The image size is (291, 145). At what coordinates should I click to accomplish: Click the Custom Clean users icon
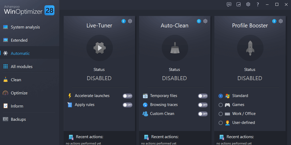(x=145, y=114)
